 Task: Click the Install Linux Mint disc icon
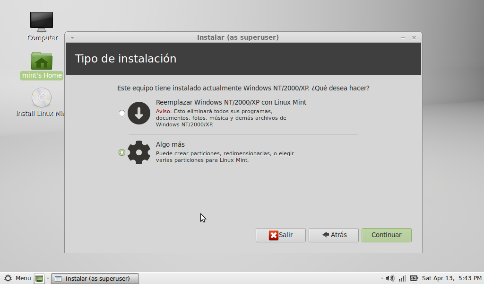(42, 98)
